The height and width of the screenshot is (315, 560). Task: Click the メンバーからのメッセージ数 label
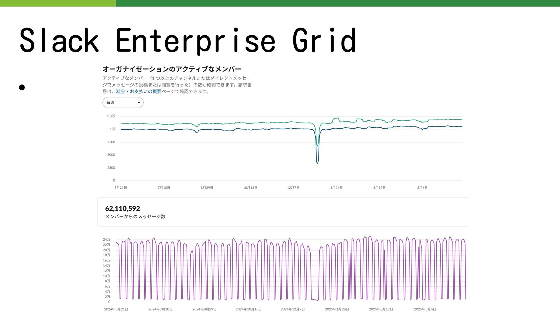pyautogui.click(x=135, y=217)
